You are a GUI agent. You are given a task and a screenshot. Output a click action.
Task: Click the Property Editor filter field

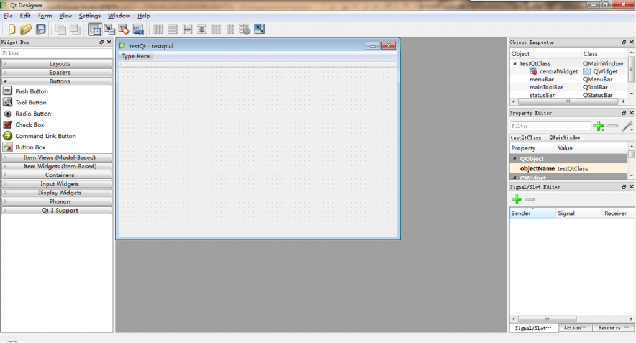[550, 126]
